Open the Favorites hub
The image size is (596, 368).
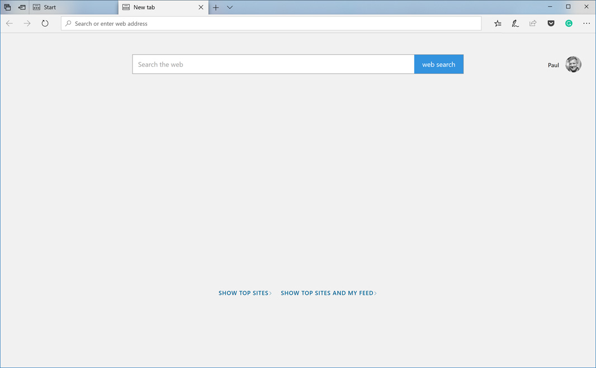[x=498, y=23]
